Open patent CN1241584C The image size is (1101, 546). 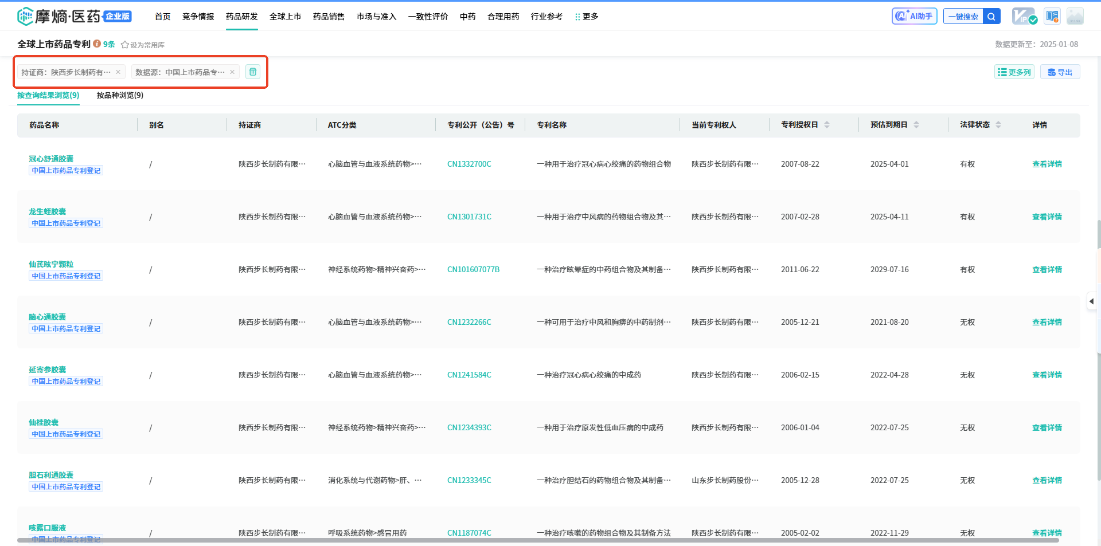point(469,375)
